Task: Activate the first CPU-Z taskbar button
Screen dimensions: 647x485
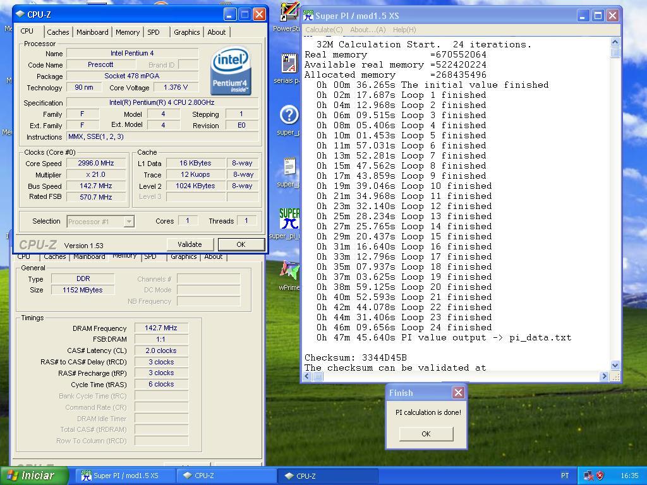Action: point(226,476)
